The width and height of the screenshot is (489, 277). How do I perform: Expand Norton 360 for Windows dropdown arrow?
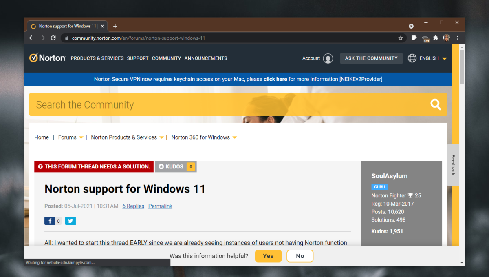235,137
